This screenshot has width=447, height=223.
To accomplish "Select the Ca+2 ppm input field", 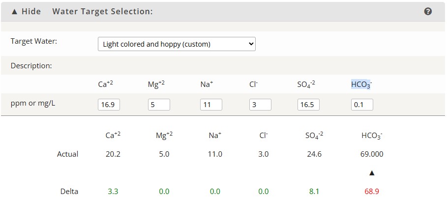I will pos(109,105).
